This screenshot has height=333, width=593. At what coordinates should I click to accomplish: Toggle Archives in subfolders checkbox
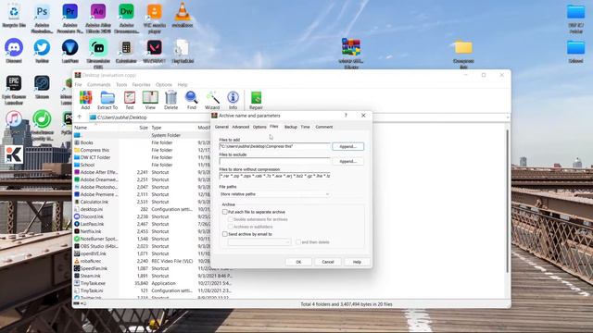(231, 227)
